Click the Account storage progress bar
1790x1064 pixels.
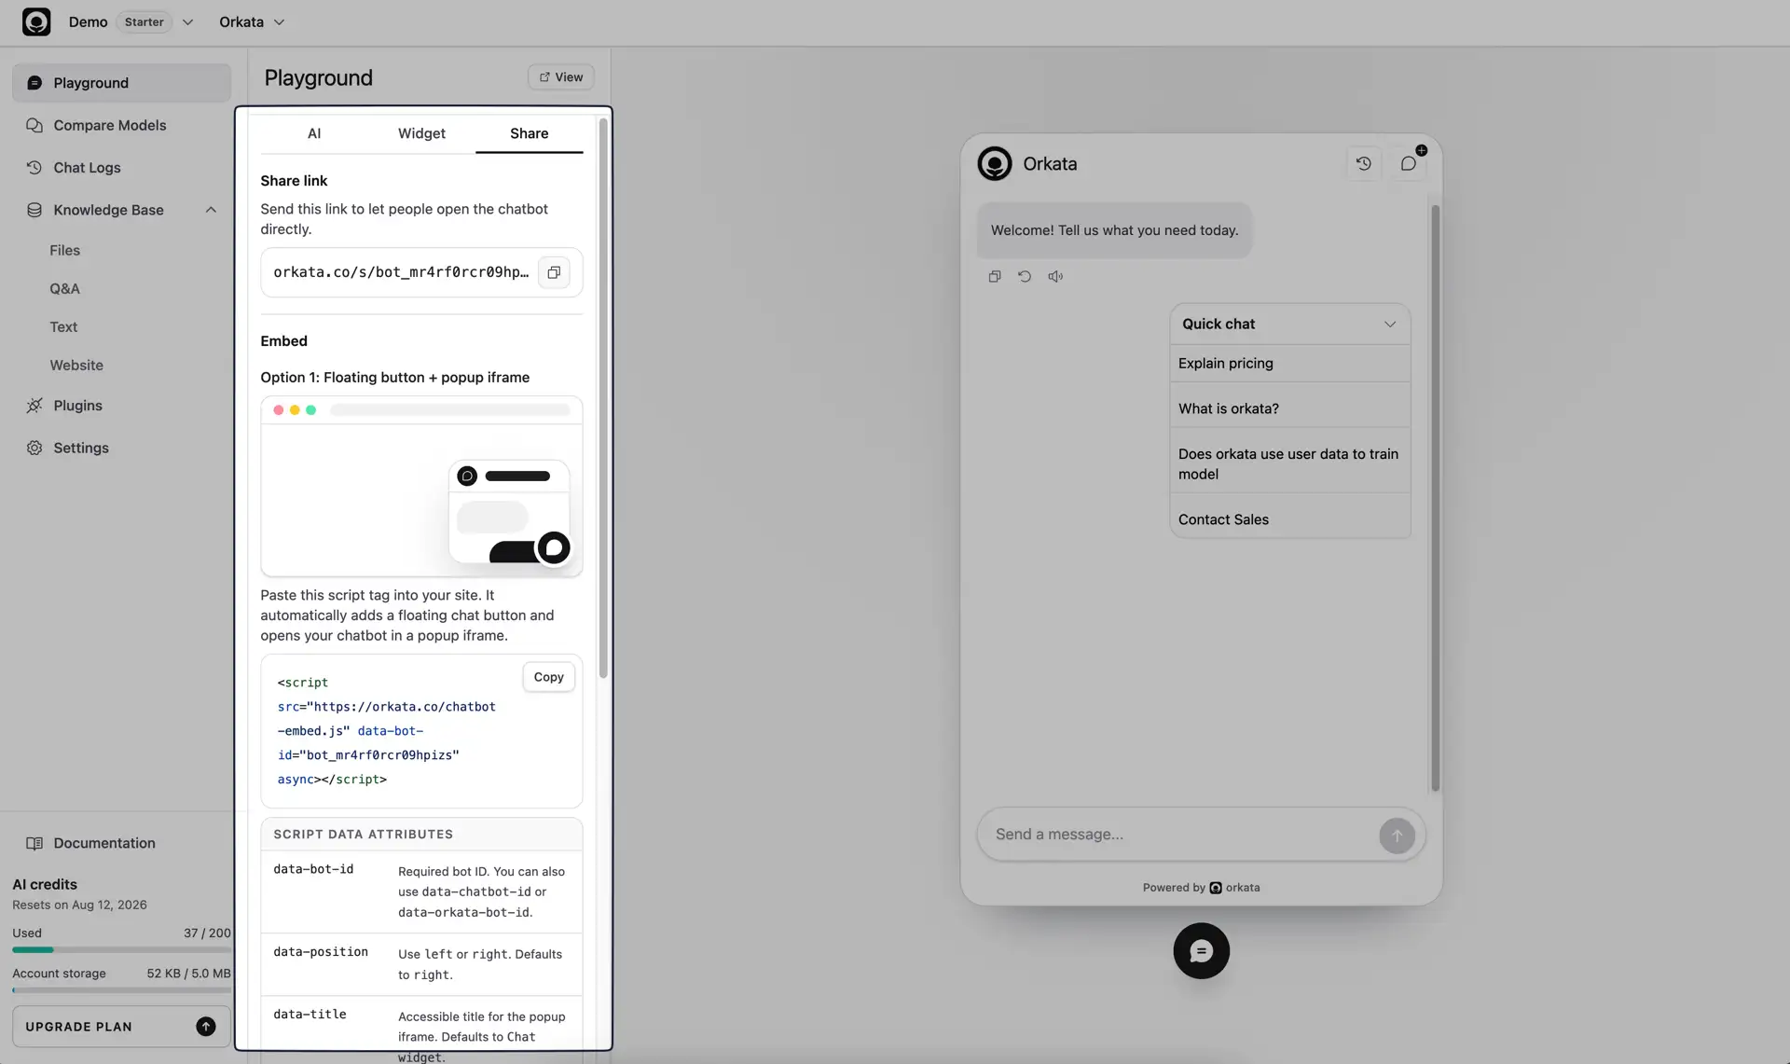pos(121,990)
